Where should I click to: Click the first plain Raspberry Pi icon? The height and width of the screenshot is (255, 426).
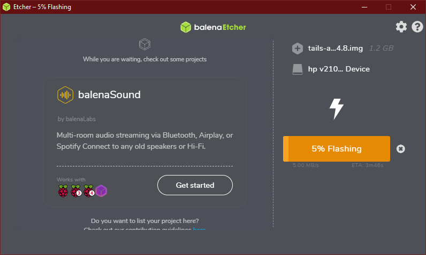(x=63, y=190)
